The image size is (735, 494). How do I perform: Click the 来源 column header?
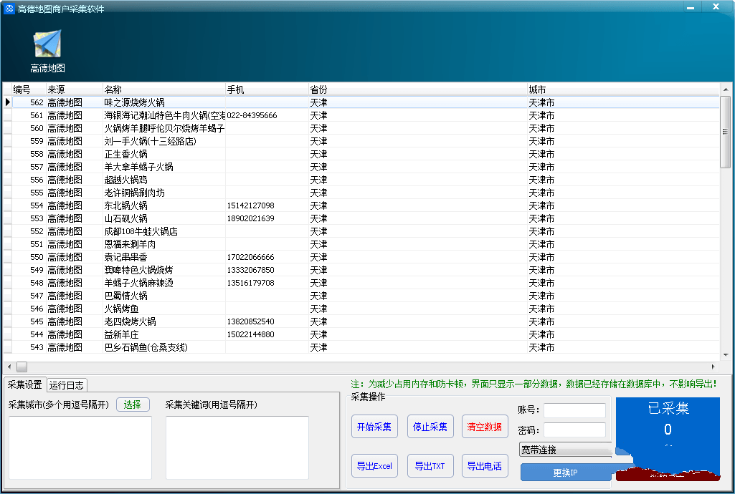[75, 89]
